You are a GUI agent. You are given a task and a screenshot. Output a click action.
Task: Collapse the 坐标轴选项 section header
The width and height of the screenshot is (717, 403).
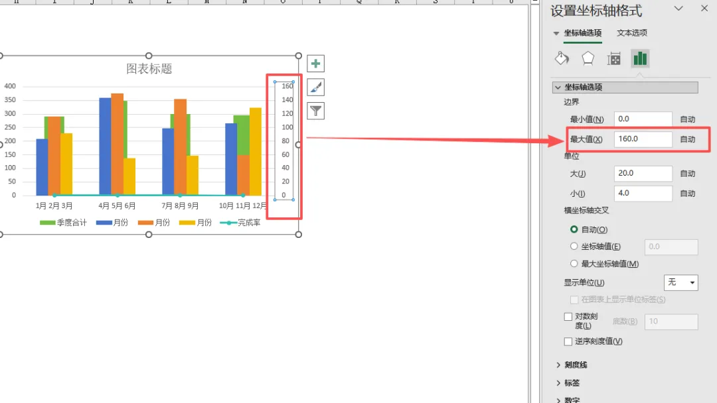pyautogui.click(x=625, y=87)
